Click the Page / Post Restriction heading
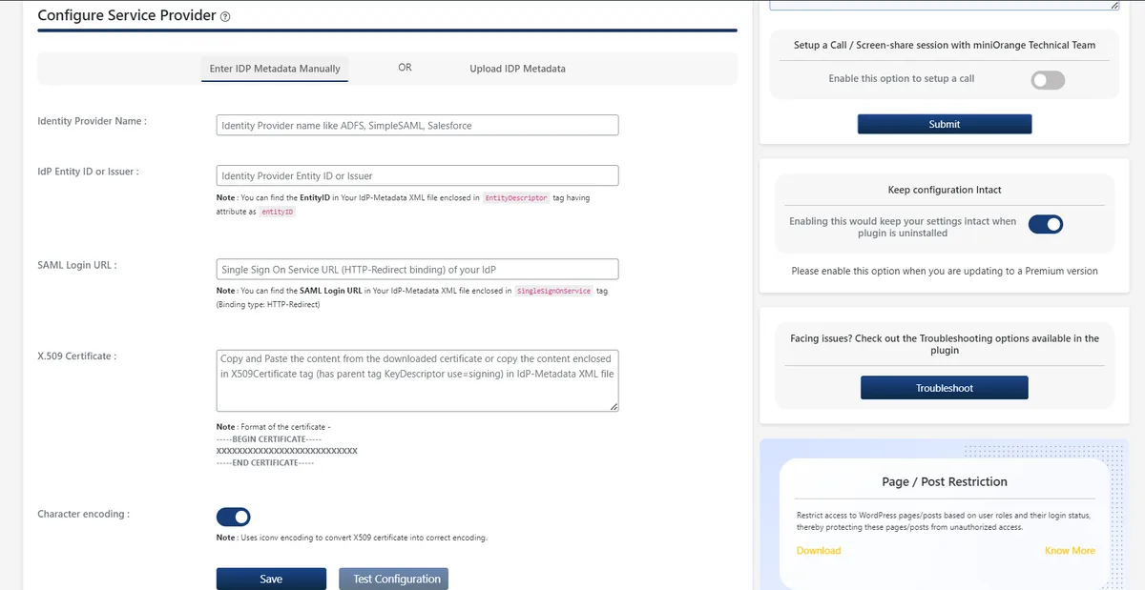 945,481
